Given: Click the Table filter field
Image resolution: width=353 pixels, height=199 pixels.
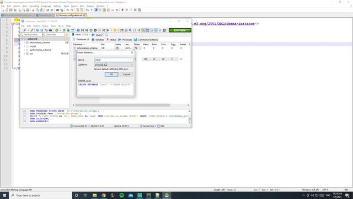Looking at the screenshot, I should (53, 35).
